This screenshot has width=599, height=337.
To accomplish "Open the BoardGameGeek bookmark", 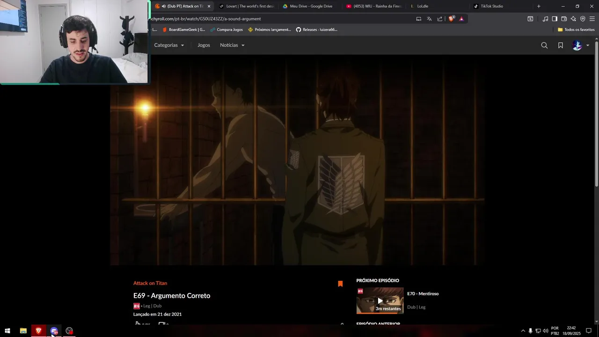I will click(x=183, y=29).
